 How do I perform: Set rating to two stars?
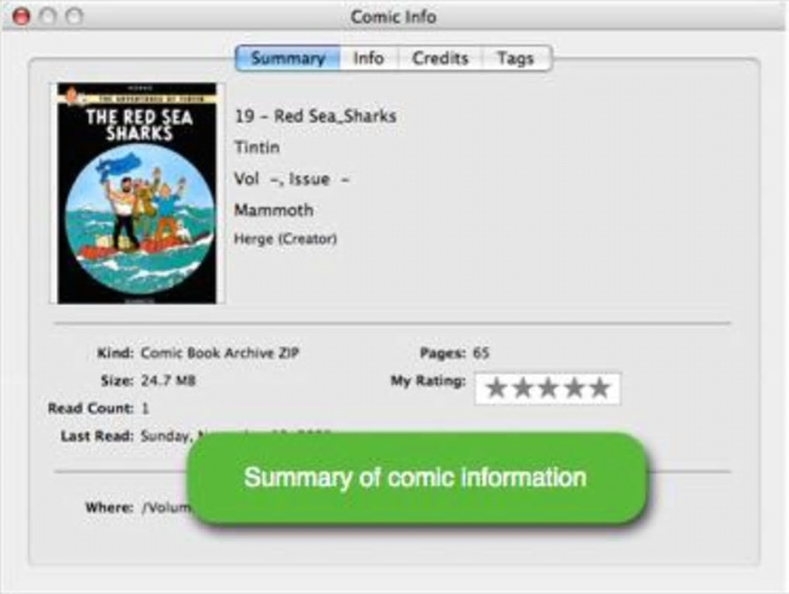pos(522,389)
